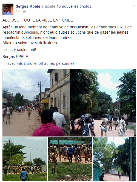
Task: Click the 'allons-y seulement!' text line
Action: pyautogui.click(x=19, y=50)
